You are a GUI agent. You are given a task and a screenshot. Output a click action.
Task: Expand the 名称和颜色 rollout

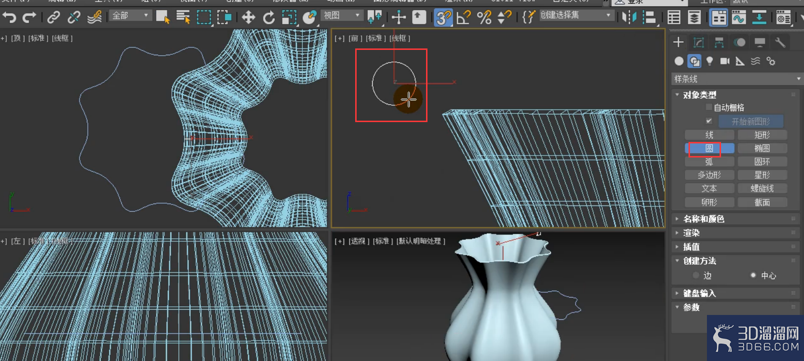[x=737, y=219]
